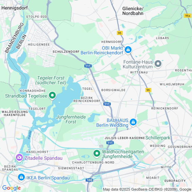Click the Bezirk Reinickendorf district label

pos(87,100)
